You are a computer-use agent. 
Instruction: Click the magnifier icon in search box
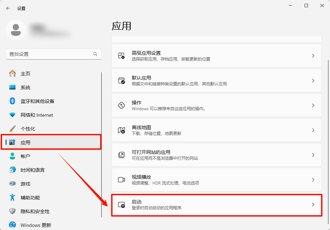[95, 54]
